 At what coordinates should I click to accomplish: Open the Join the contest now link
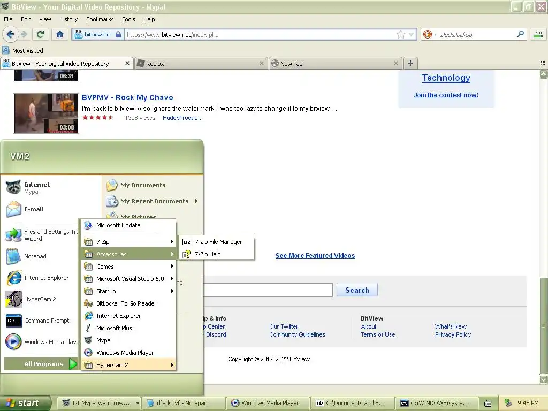click(x=446, y=95)
